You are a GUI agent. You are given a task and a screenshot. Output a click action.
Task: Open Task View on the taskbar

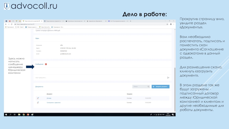[15, 115]
